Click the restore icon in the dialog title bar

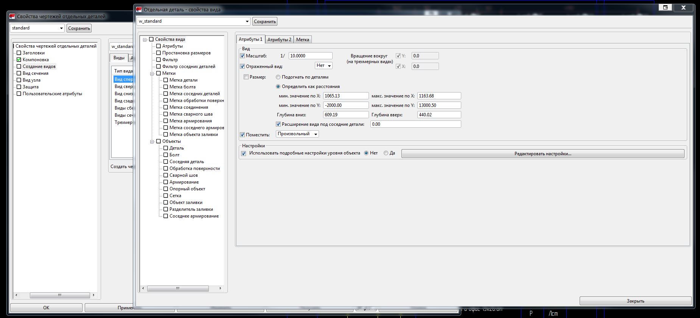666,8
